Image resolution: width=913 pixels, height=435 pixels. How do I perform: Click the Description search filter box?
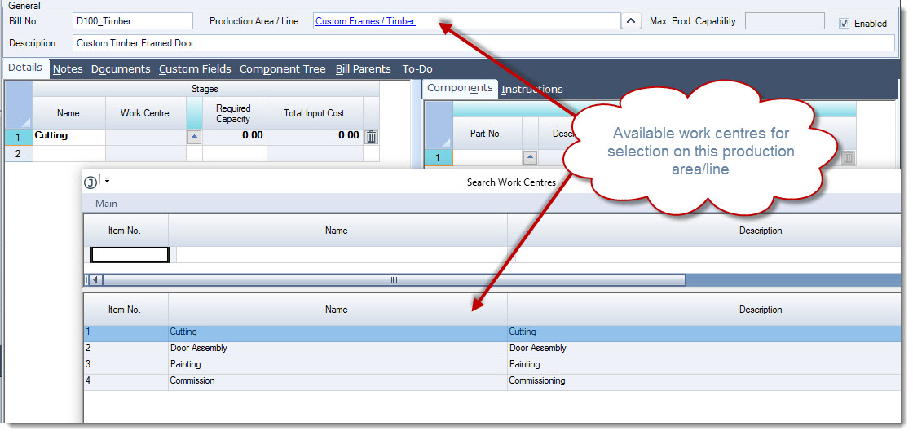coord(708,255)
